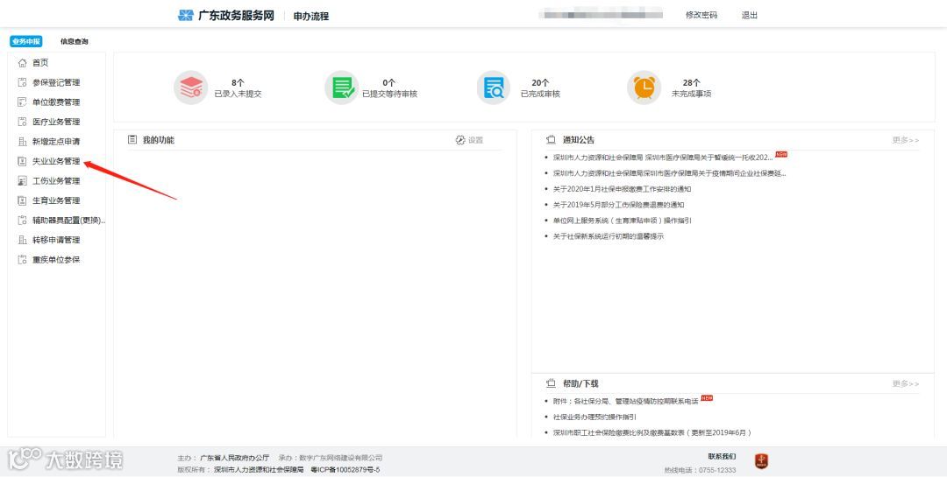947x477 pixels.
Task: Click the 我的功能 list icon
Action: tap(132, 140)
